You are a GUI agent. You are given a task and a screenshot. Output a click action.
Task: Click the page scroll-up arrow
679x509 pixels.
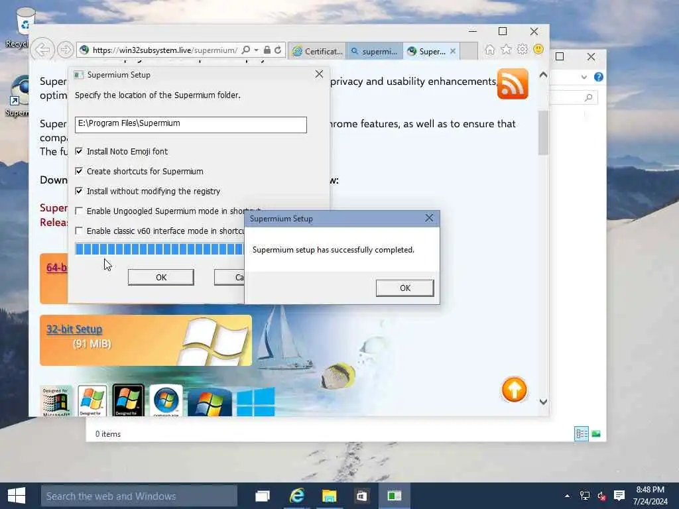click(544, 75)
